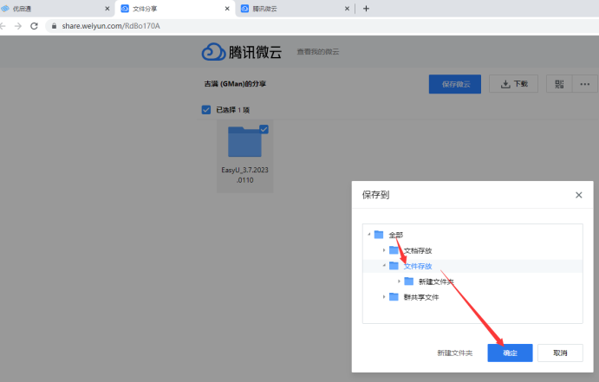599x382 pixels.
Task: Click the 全部 root folder icon
Action: 379,235
